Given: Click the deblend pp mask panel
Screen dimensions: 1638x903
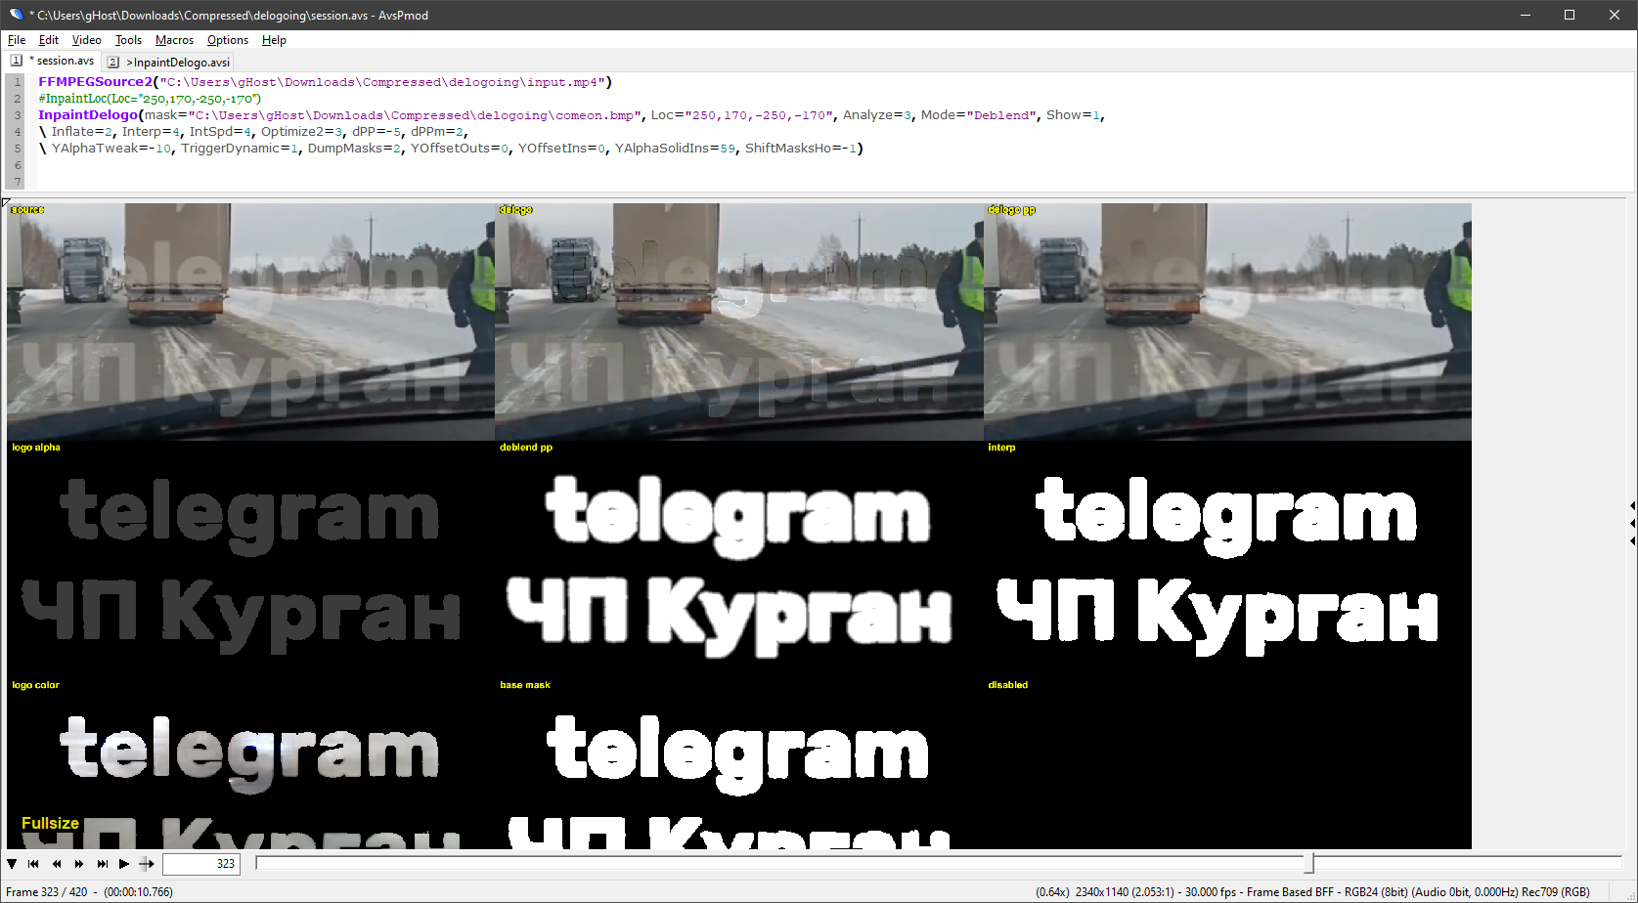Looking at the screenshot, I should (x=739, y=560).
